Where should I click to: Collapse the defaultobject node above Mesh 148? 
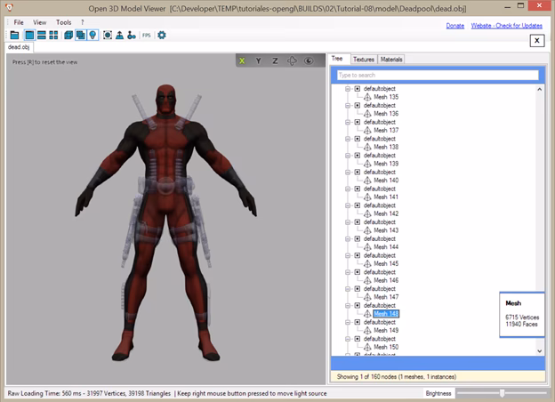348,306
